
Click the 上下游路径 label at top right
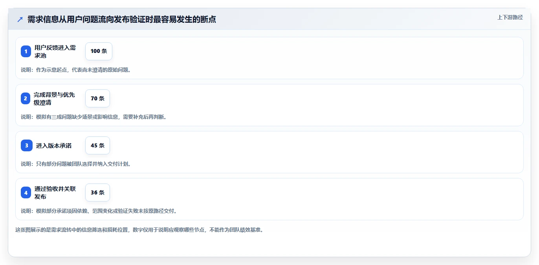click(510, 17)
